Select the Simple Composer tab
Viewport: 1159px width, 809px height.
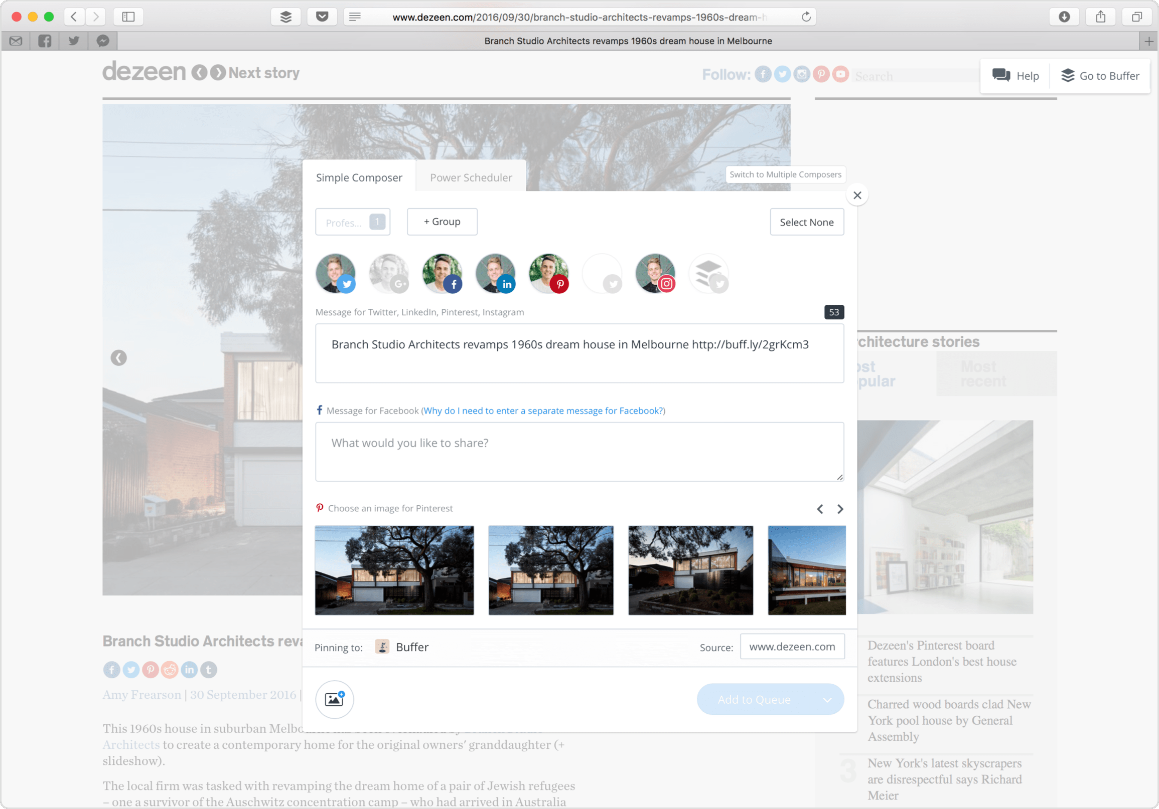[359, 177]
